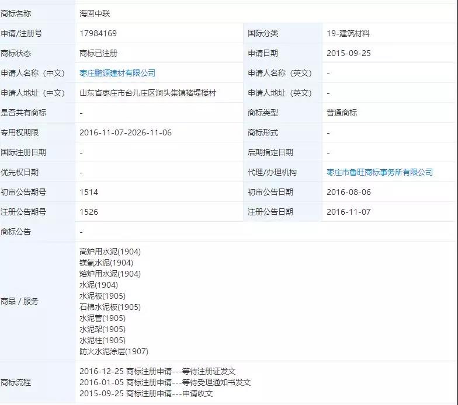Click registration announcement date 2016-11-07

point(349,212)
